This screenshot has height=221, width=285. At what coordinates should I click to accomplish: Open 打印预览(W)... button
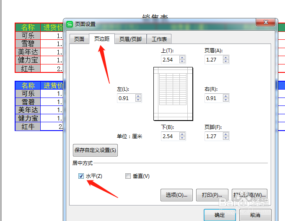click(249, 195)
